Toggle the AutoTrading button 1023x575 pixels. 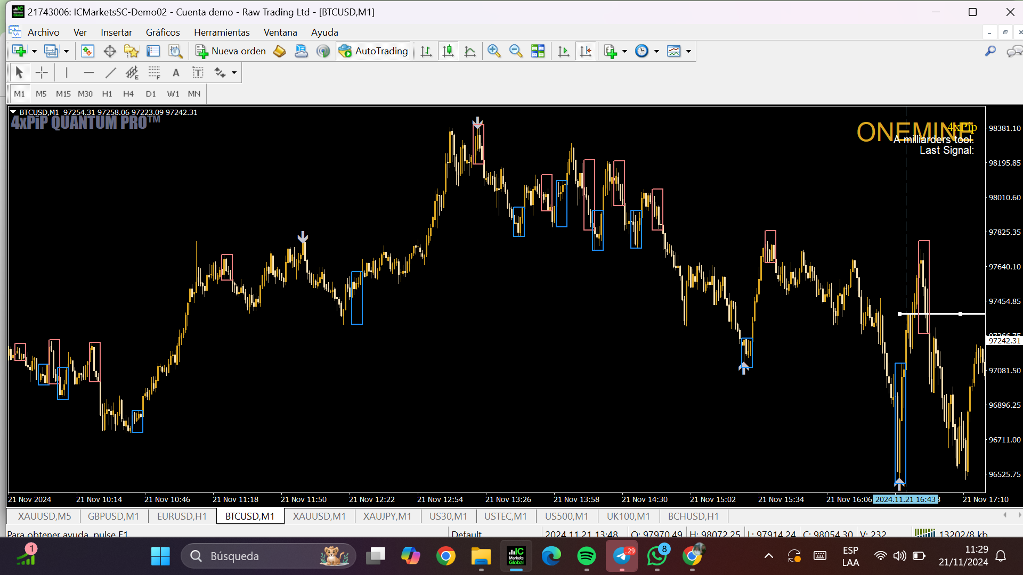[374, 51]
